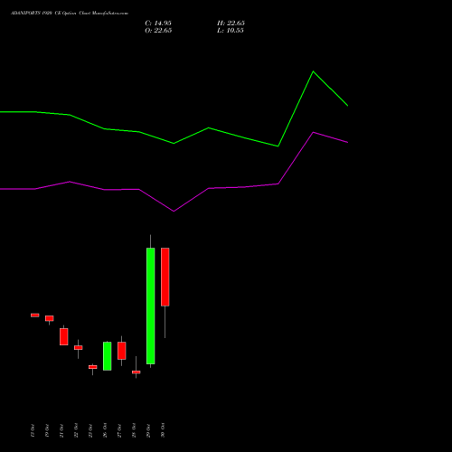Select the red candle for 27 Oct
Screen dimensions: 452x452
click(x=122, y=351)
